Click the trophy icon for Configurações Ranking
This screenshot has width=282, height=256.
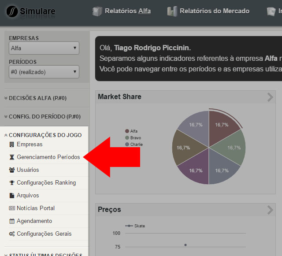pyautogui.click(x=12, y=183)
